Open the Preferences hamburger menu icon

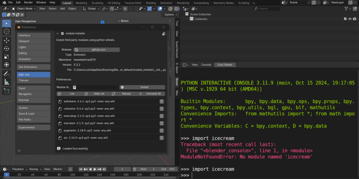19,151
